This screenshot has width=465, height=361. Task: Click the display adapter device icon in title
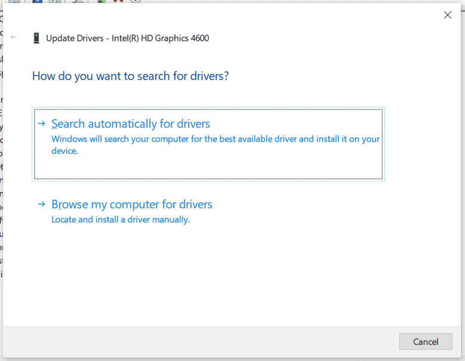(36, 38)
